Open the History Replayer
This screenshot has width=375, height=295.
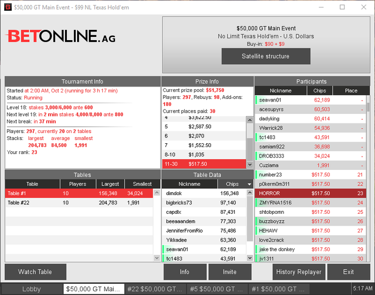pyautogui.click(x=299, y=272)
